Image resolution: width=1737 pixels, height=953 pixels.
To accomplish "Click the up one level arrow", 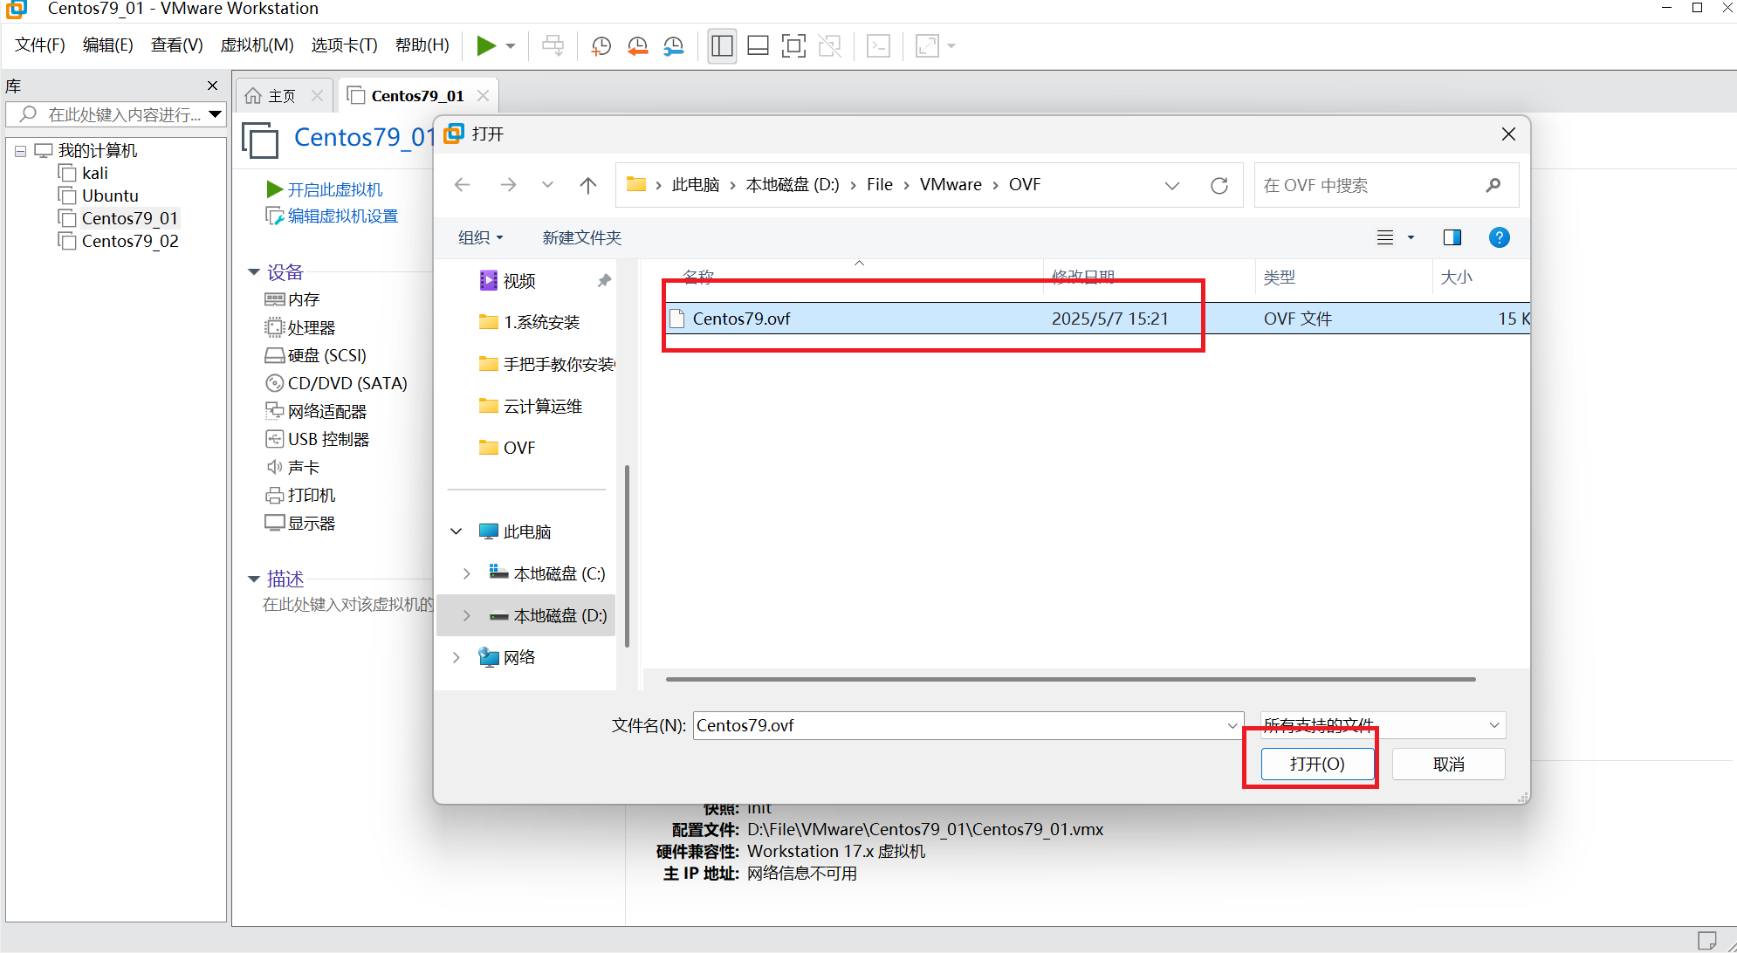I will pyautogui.click(x=587, y=185).
